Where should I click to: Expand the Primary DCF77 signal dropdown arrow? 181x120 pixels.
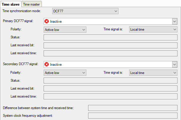[175, 21]
